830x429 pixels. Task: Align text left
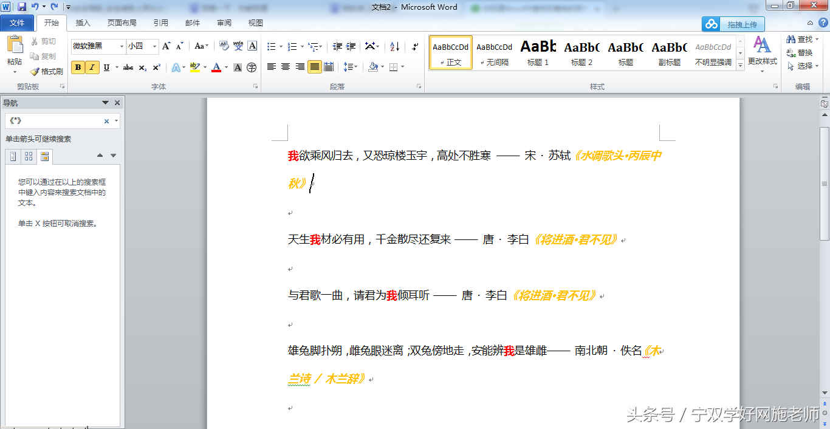point(272,67)
